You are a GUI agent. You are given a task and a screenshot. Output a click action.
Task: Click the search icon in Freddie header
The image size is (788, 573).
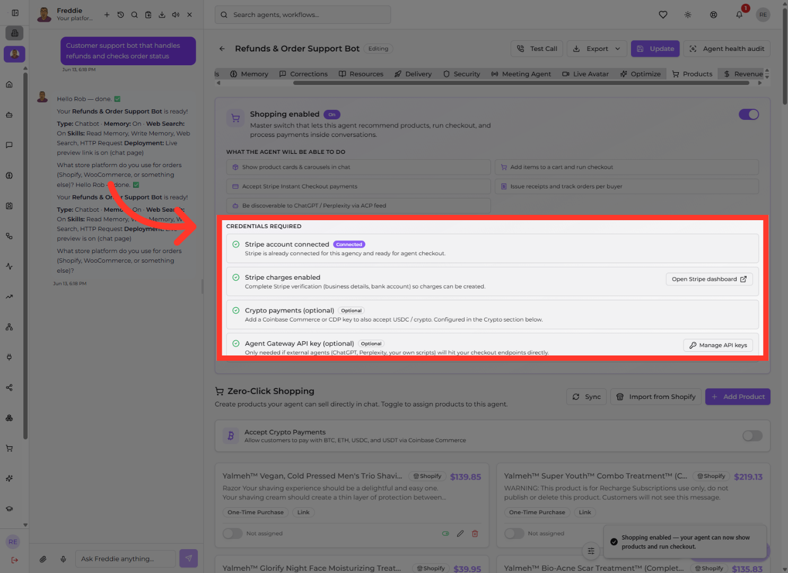(134, 15)
